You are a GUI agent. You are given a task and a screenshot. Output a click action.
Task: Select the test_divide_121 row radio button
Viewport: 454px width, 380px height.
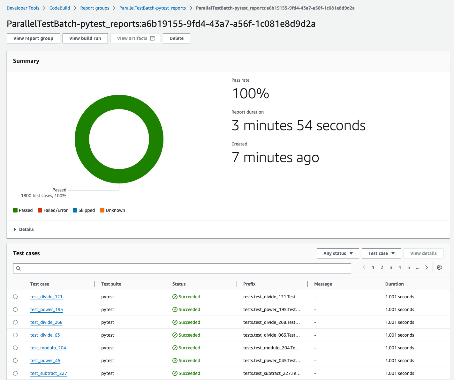tap(15, 297)
